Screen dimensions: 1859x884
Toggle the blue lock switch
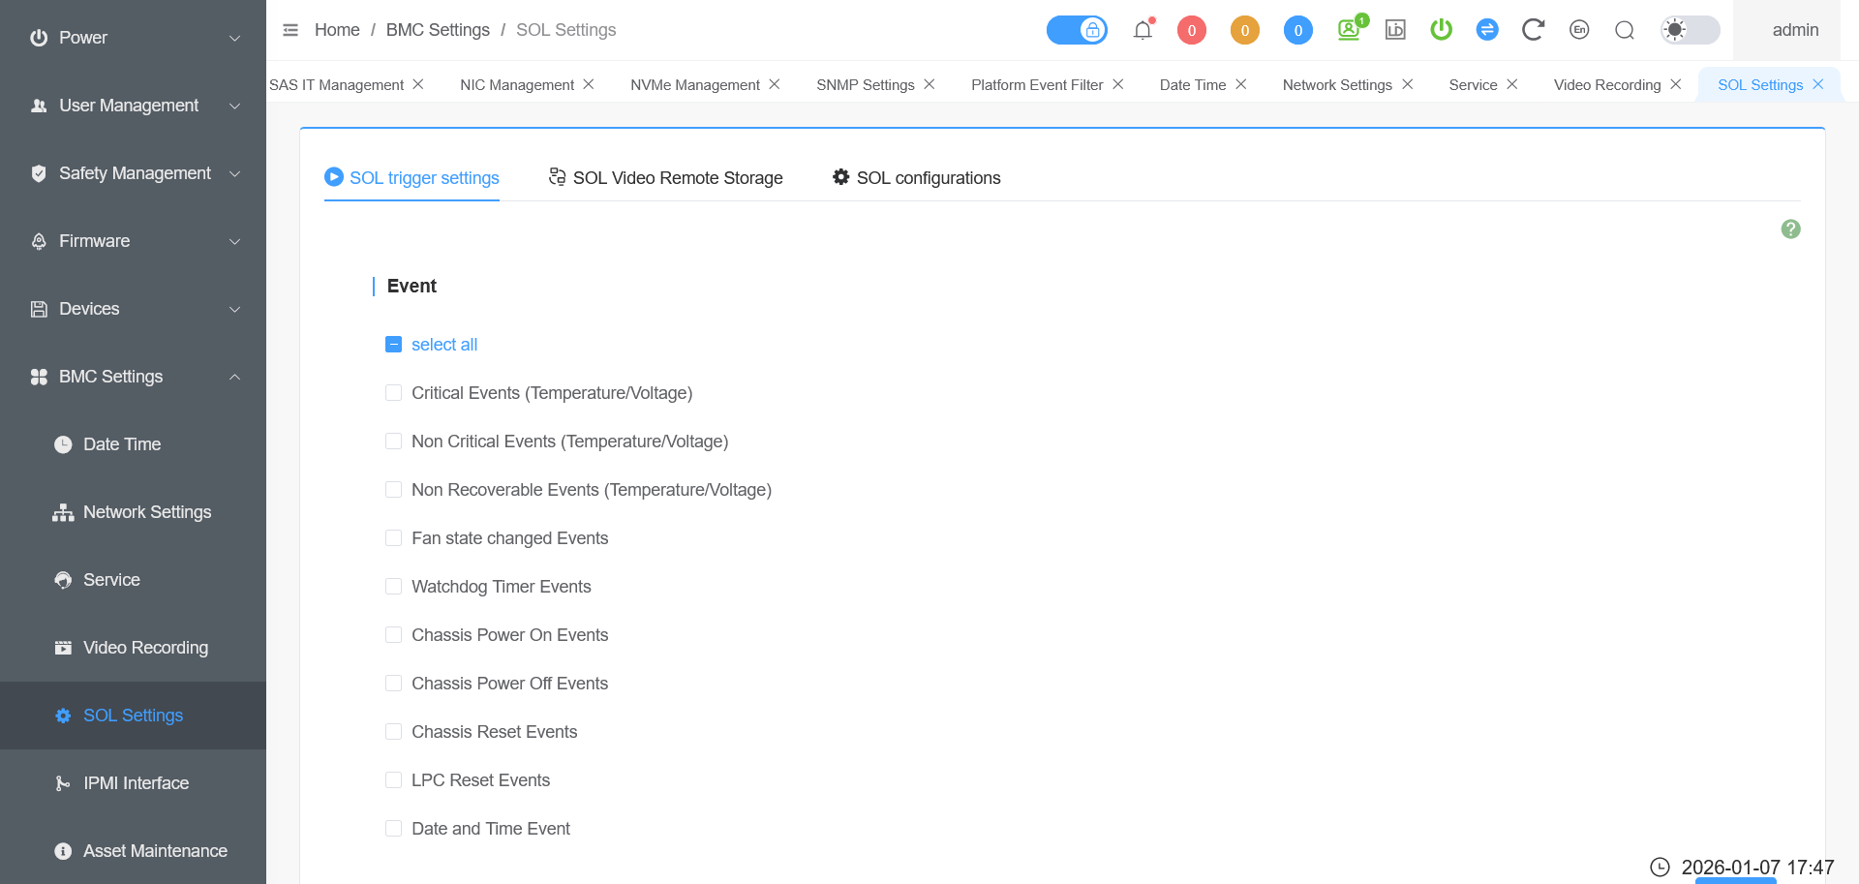pyautogui.click(x=1077, y=30)
